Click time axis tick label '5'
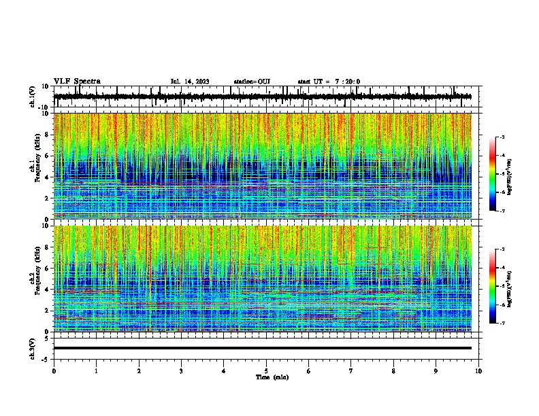Image resolution: width=539 pixels, height=416 pixels. pyautogui.click(x=266, y=371)
